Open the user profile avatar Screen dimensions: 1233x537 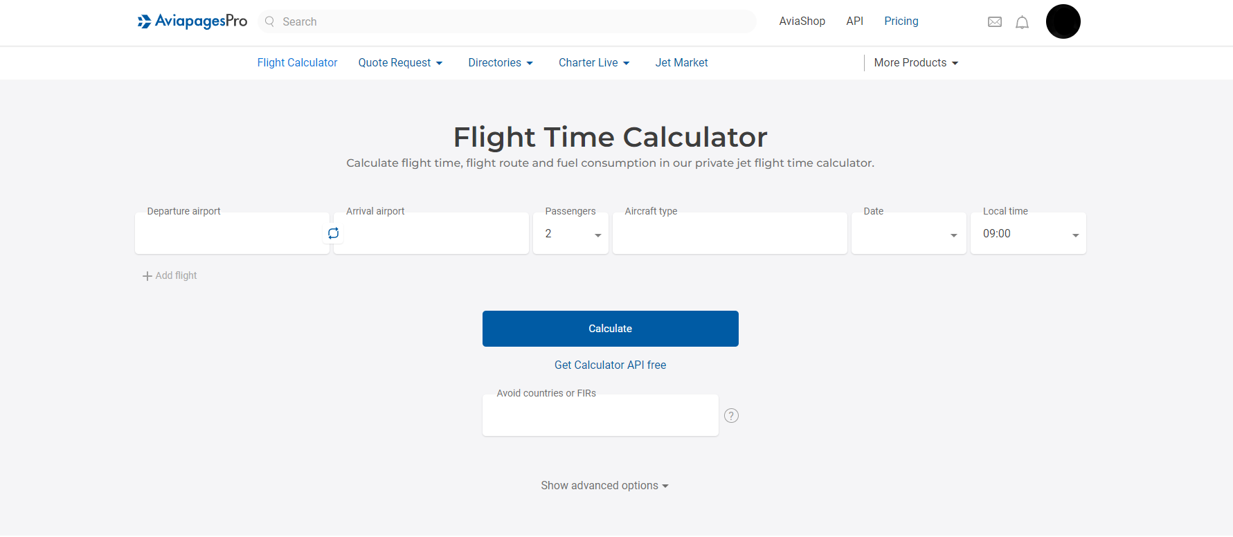[x=1063, y=21]
